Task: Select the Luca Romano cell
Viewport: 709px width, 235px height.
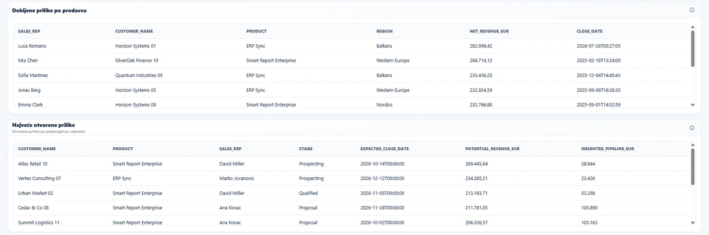Action: (x=32, y=46)
